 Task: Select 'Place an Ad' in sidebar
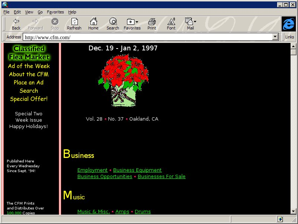point(29,83)
